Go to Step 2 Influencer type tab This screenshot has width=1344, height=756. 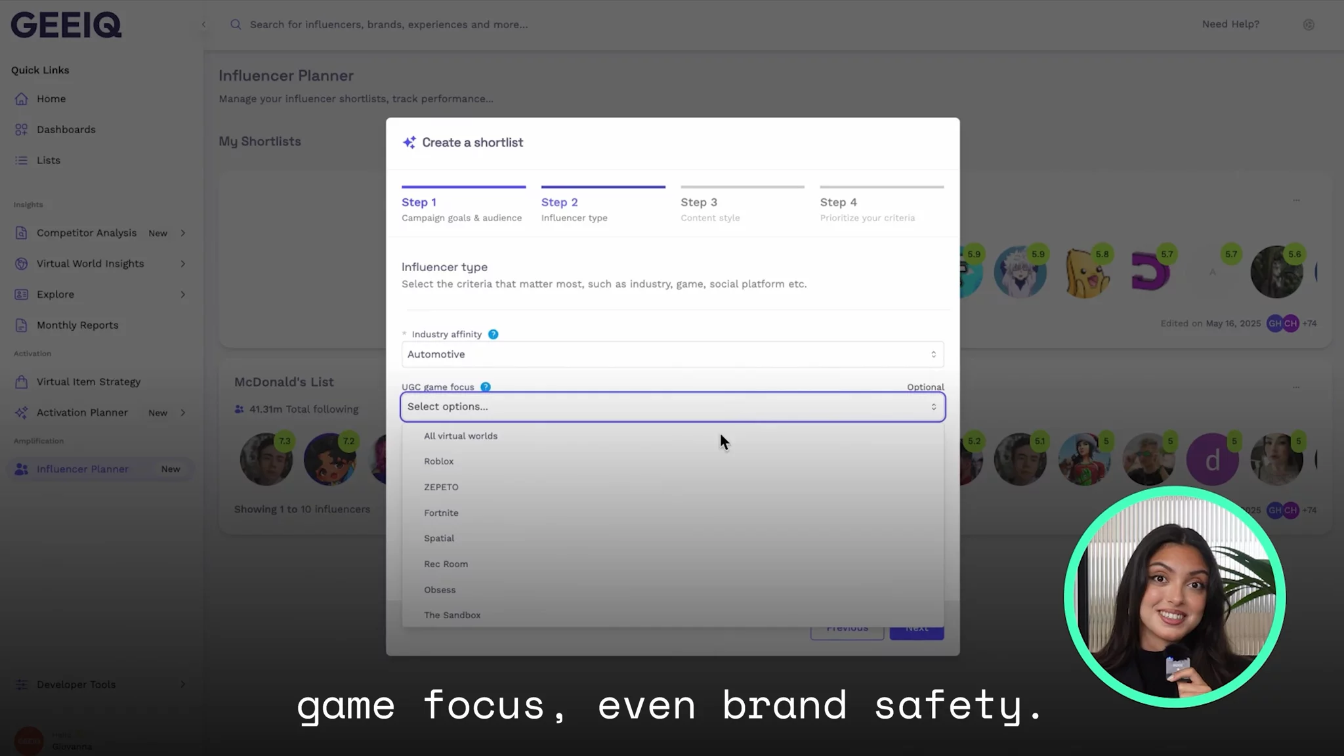click(603, 206)
